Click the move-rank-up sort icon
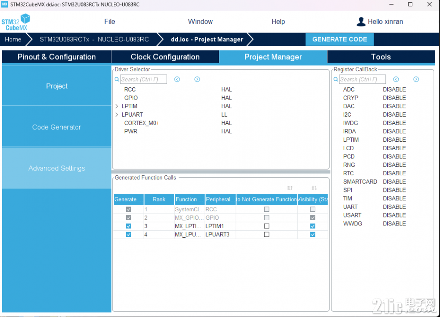The image size is (440, 317). tap(290, 188)
